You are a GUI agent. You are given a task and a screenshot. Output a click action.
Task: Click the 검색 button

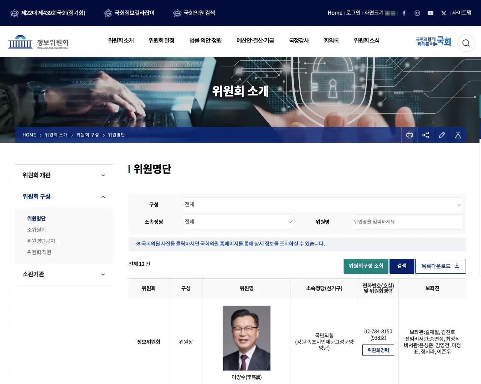402,266
